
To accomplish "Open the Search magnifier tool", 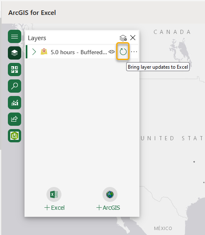I will tap(15, 86).
